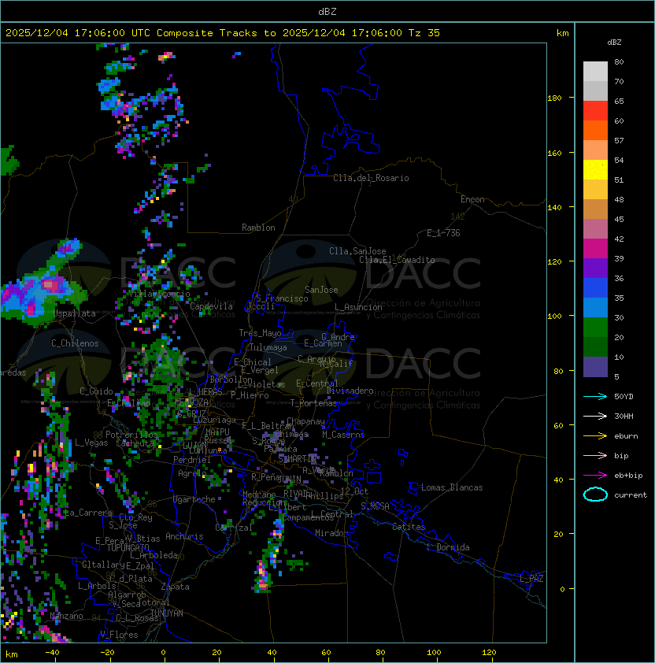Select the slate purple 5-10 dBZ swatch
The height and width of the screenshot is (663, 655).
pyautogui.click(x=595, y=367)
